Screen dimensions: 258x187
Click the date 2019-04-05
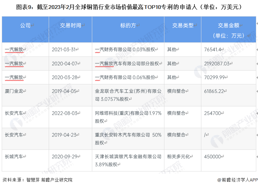[x=64, y=91]
